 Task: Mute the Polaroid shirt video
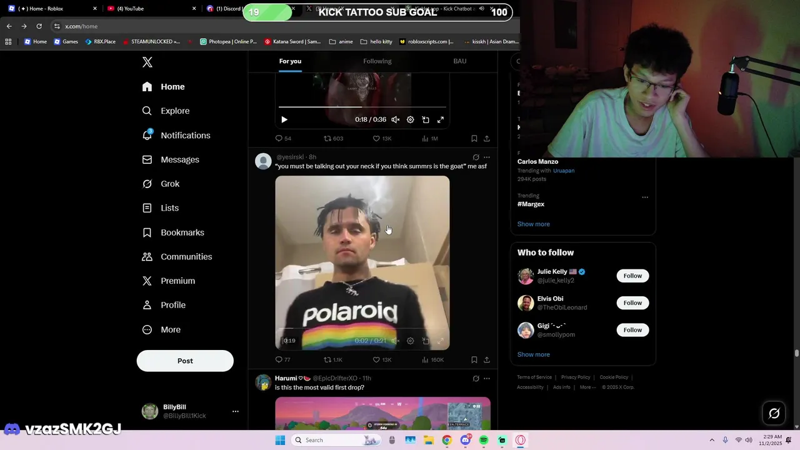(x=396, y=341)
